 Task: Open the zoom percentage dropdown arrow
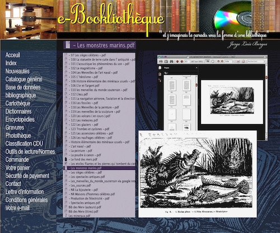[x=233, y=61]
